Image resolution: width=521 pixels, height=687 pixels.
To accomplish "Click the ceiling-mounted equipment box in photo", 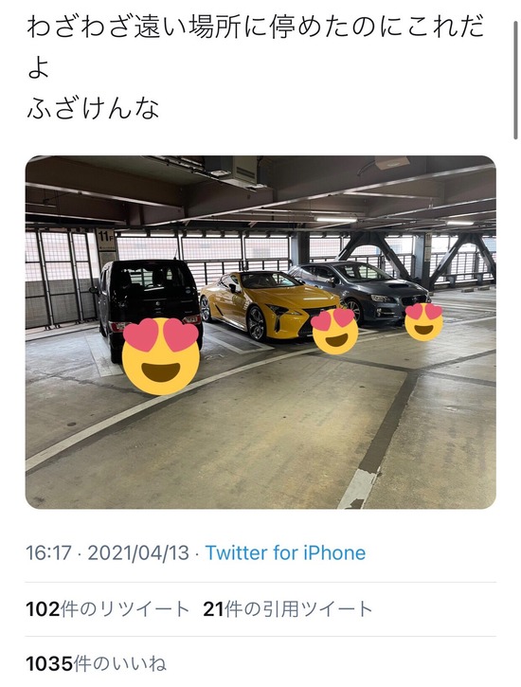I will tap(231, 169).
